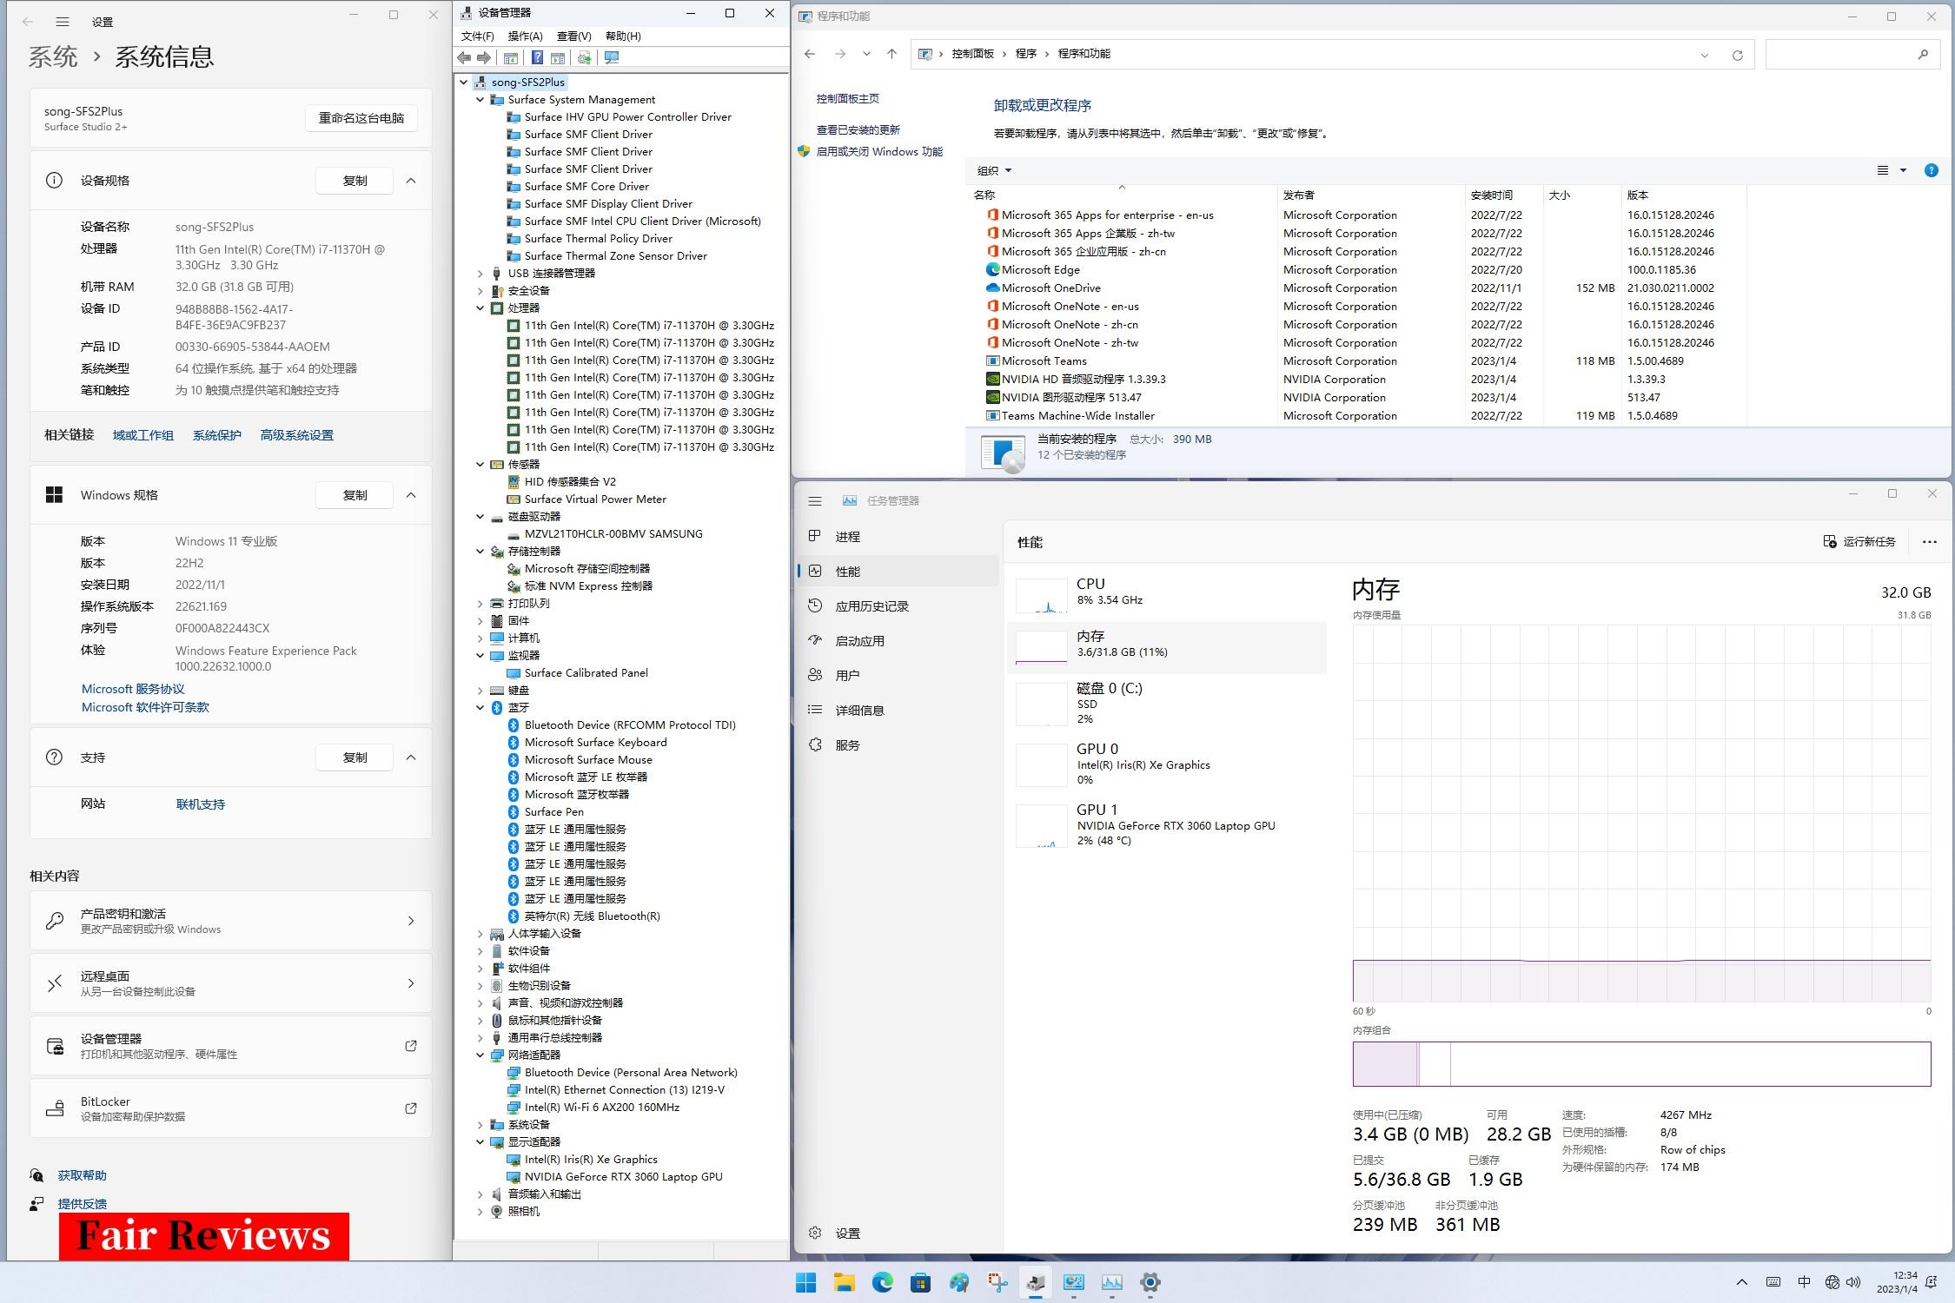
Task: Open Startup apps page in Task Manager
Action: coord(859,641)
